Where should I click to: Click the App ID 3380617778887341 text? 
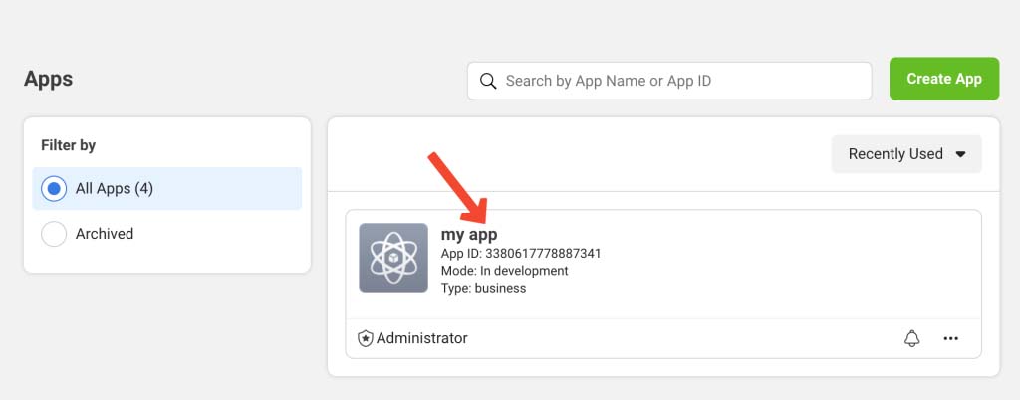(521, 254)
